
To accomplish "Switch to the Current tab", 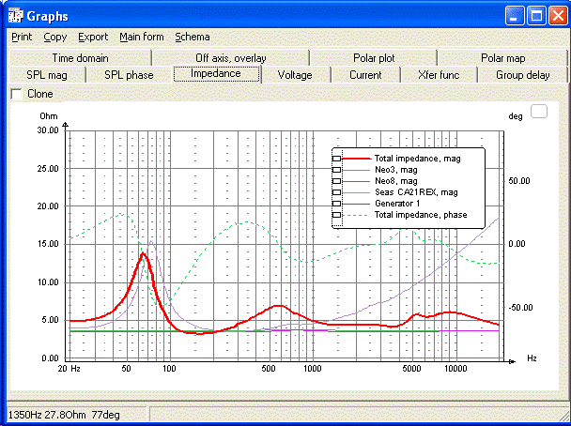I will point(365,75).
